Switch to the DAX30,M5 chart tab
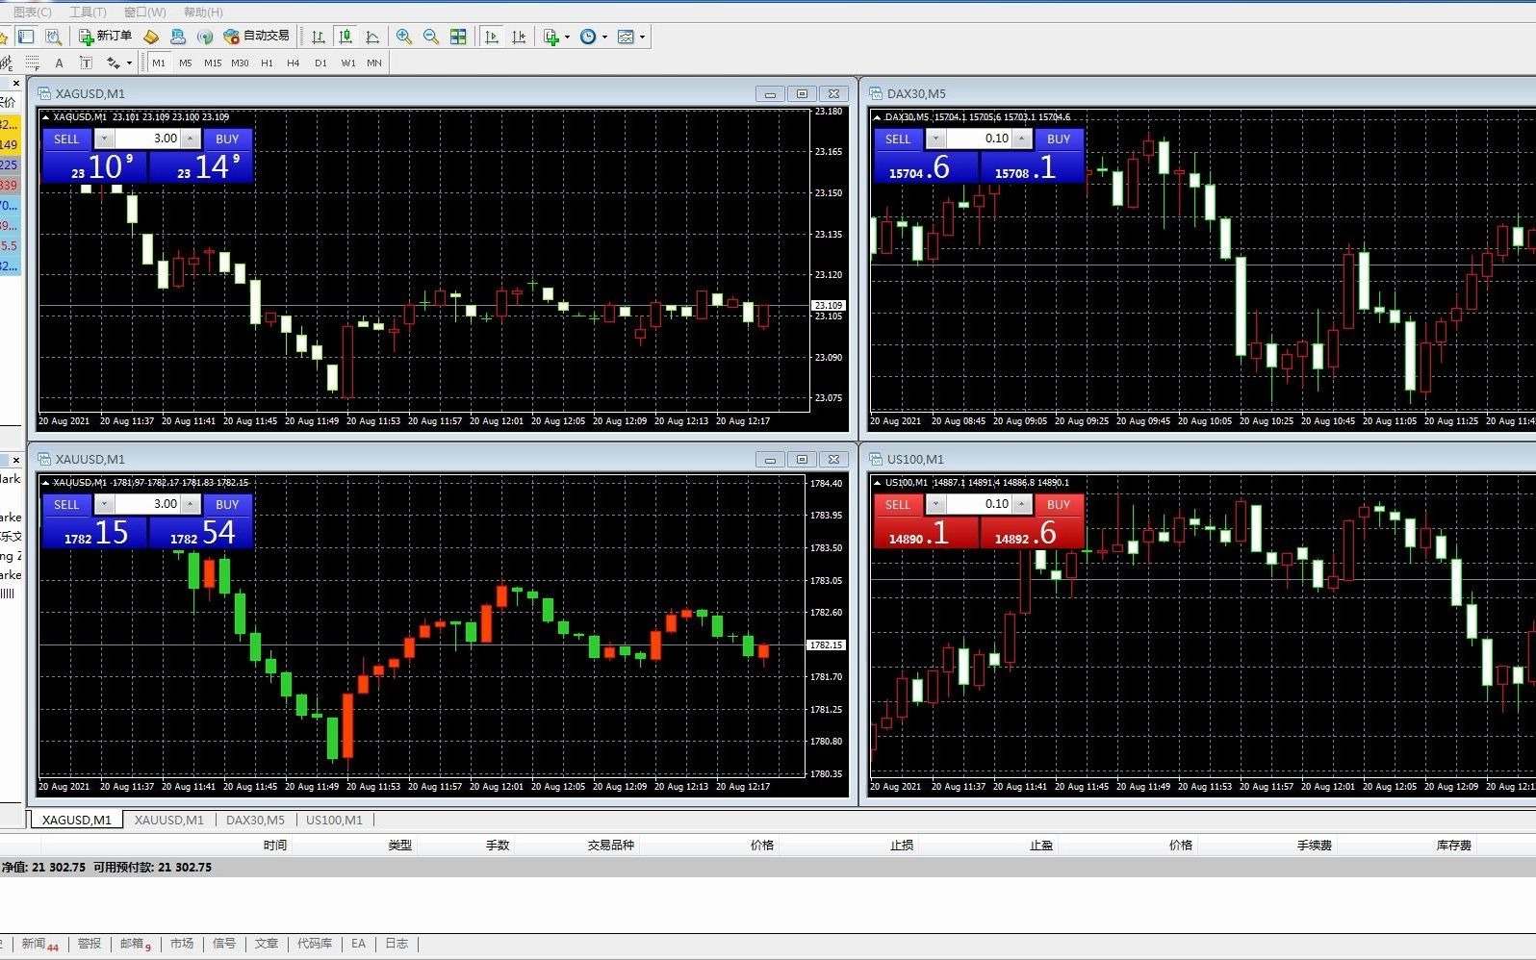The width and height of the screenshot is (1536, 960). click(x=255, y=821)
